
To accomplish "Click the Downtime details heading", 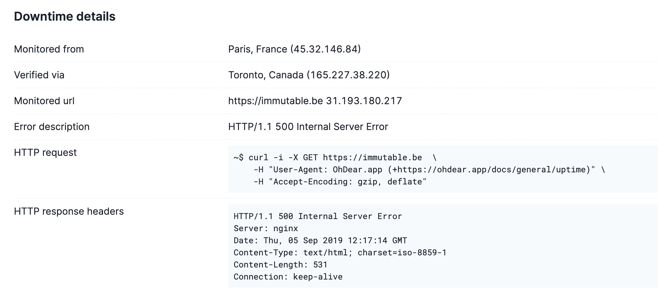I will pyautogui.click(x=65, y=16).
